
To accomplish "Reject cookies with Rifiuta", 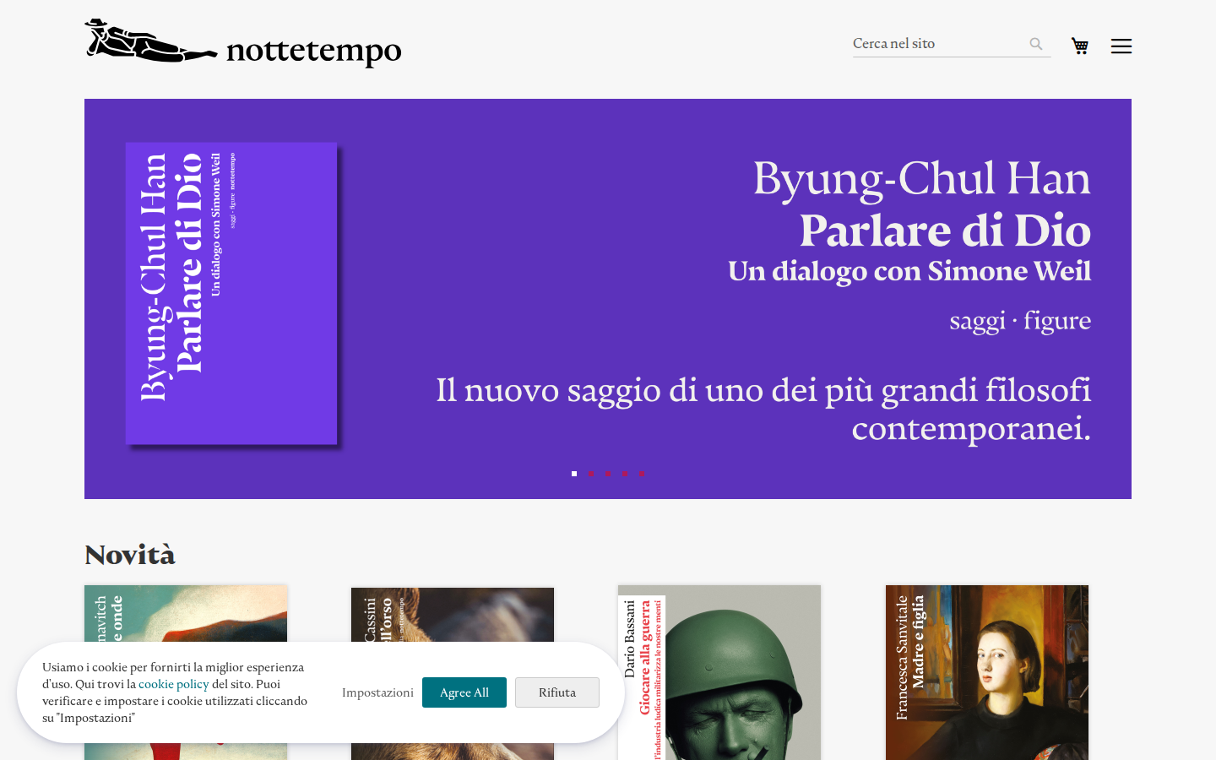I will (557, 692).
